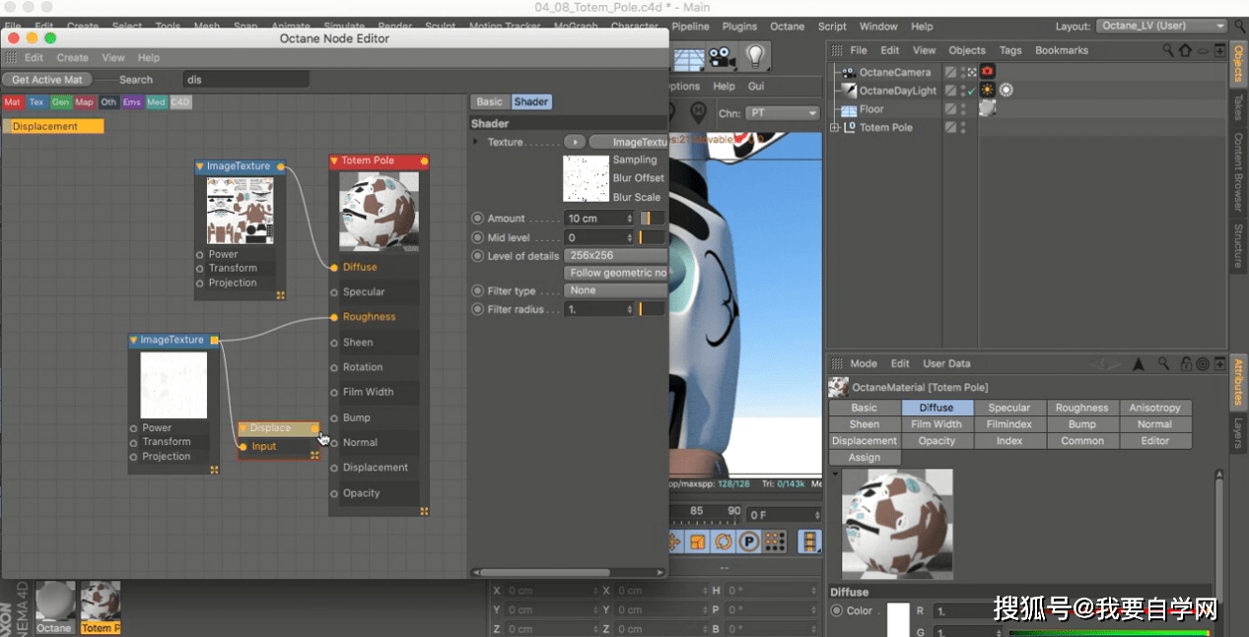This screenshot has height=637, width=1249.
Task: Toggle OctaneCamera layer checkbox square
Action: pos(950,72)
